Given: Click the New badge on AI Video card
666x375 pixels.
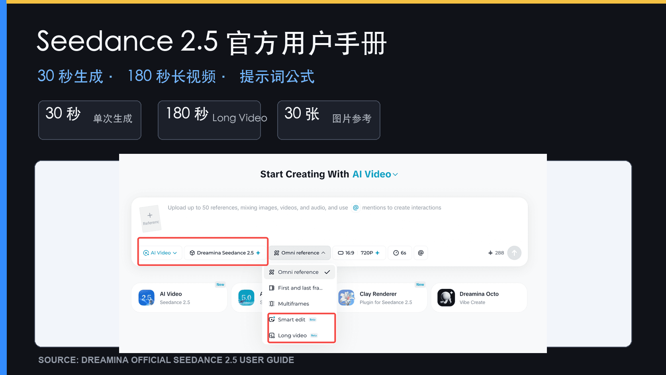Looking at the screenshot, I should 220,285.
